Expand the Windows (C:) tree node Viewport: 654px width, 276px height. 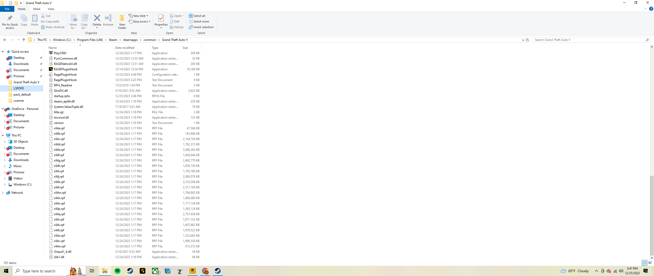pyautogui.click(x=5, y=185)
